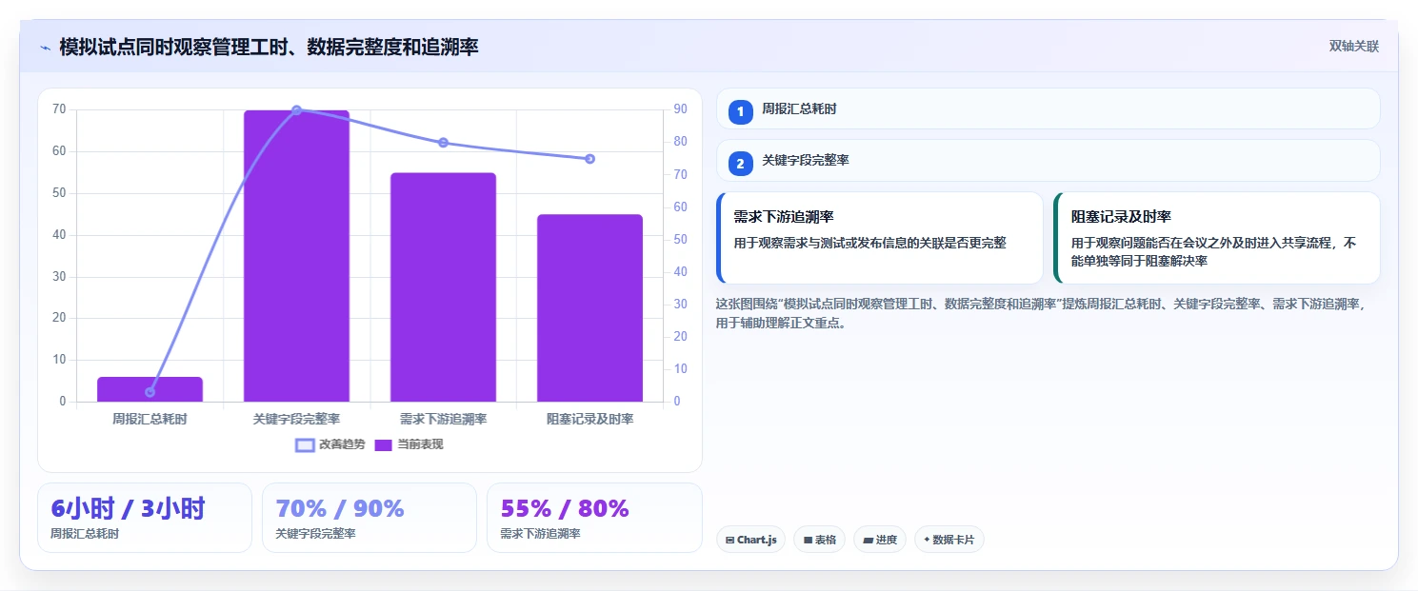Toggle the 改善趋势 legend entry
This screenshot has height=591, width=1418.
click(330, 444)
